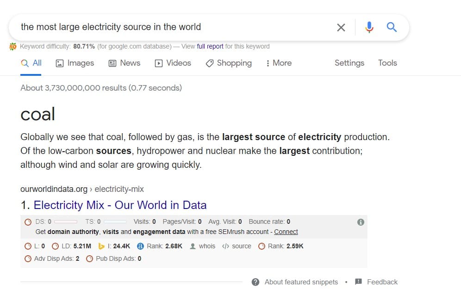Click the blue magnifier search icon

point(392,27)
